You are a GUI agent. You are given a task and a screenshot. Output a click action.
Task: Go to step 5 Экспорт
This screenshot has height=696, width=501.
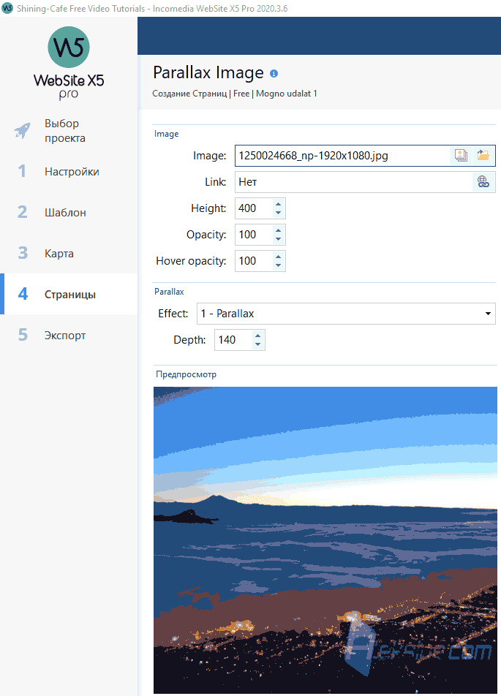point(69,335)
